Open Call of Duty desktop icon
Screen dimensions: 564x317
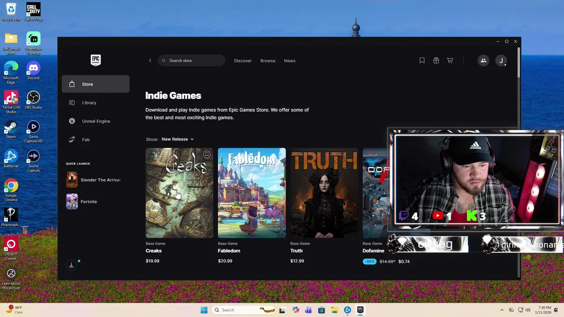click(x=33, y=12)
